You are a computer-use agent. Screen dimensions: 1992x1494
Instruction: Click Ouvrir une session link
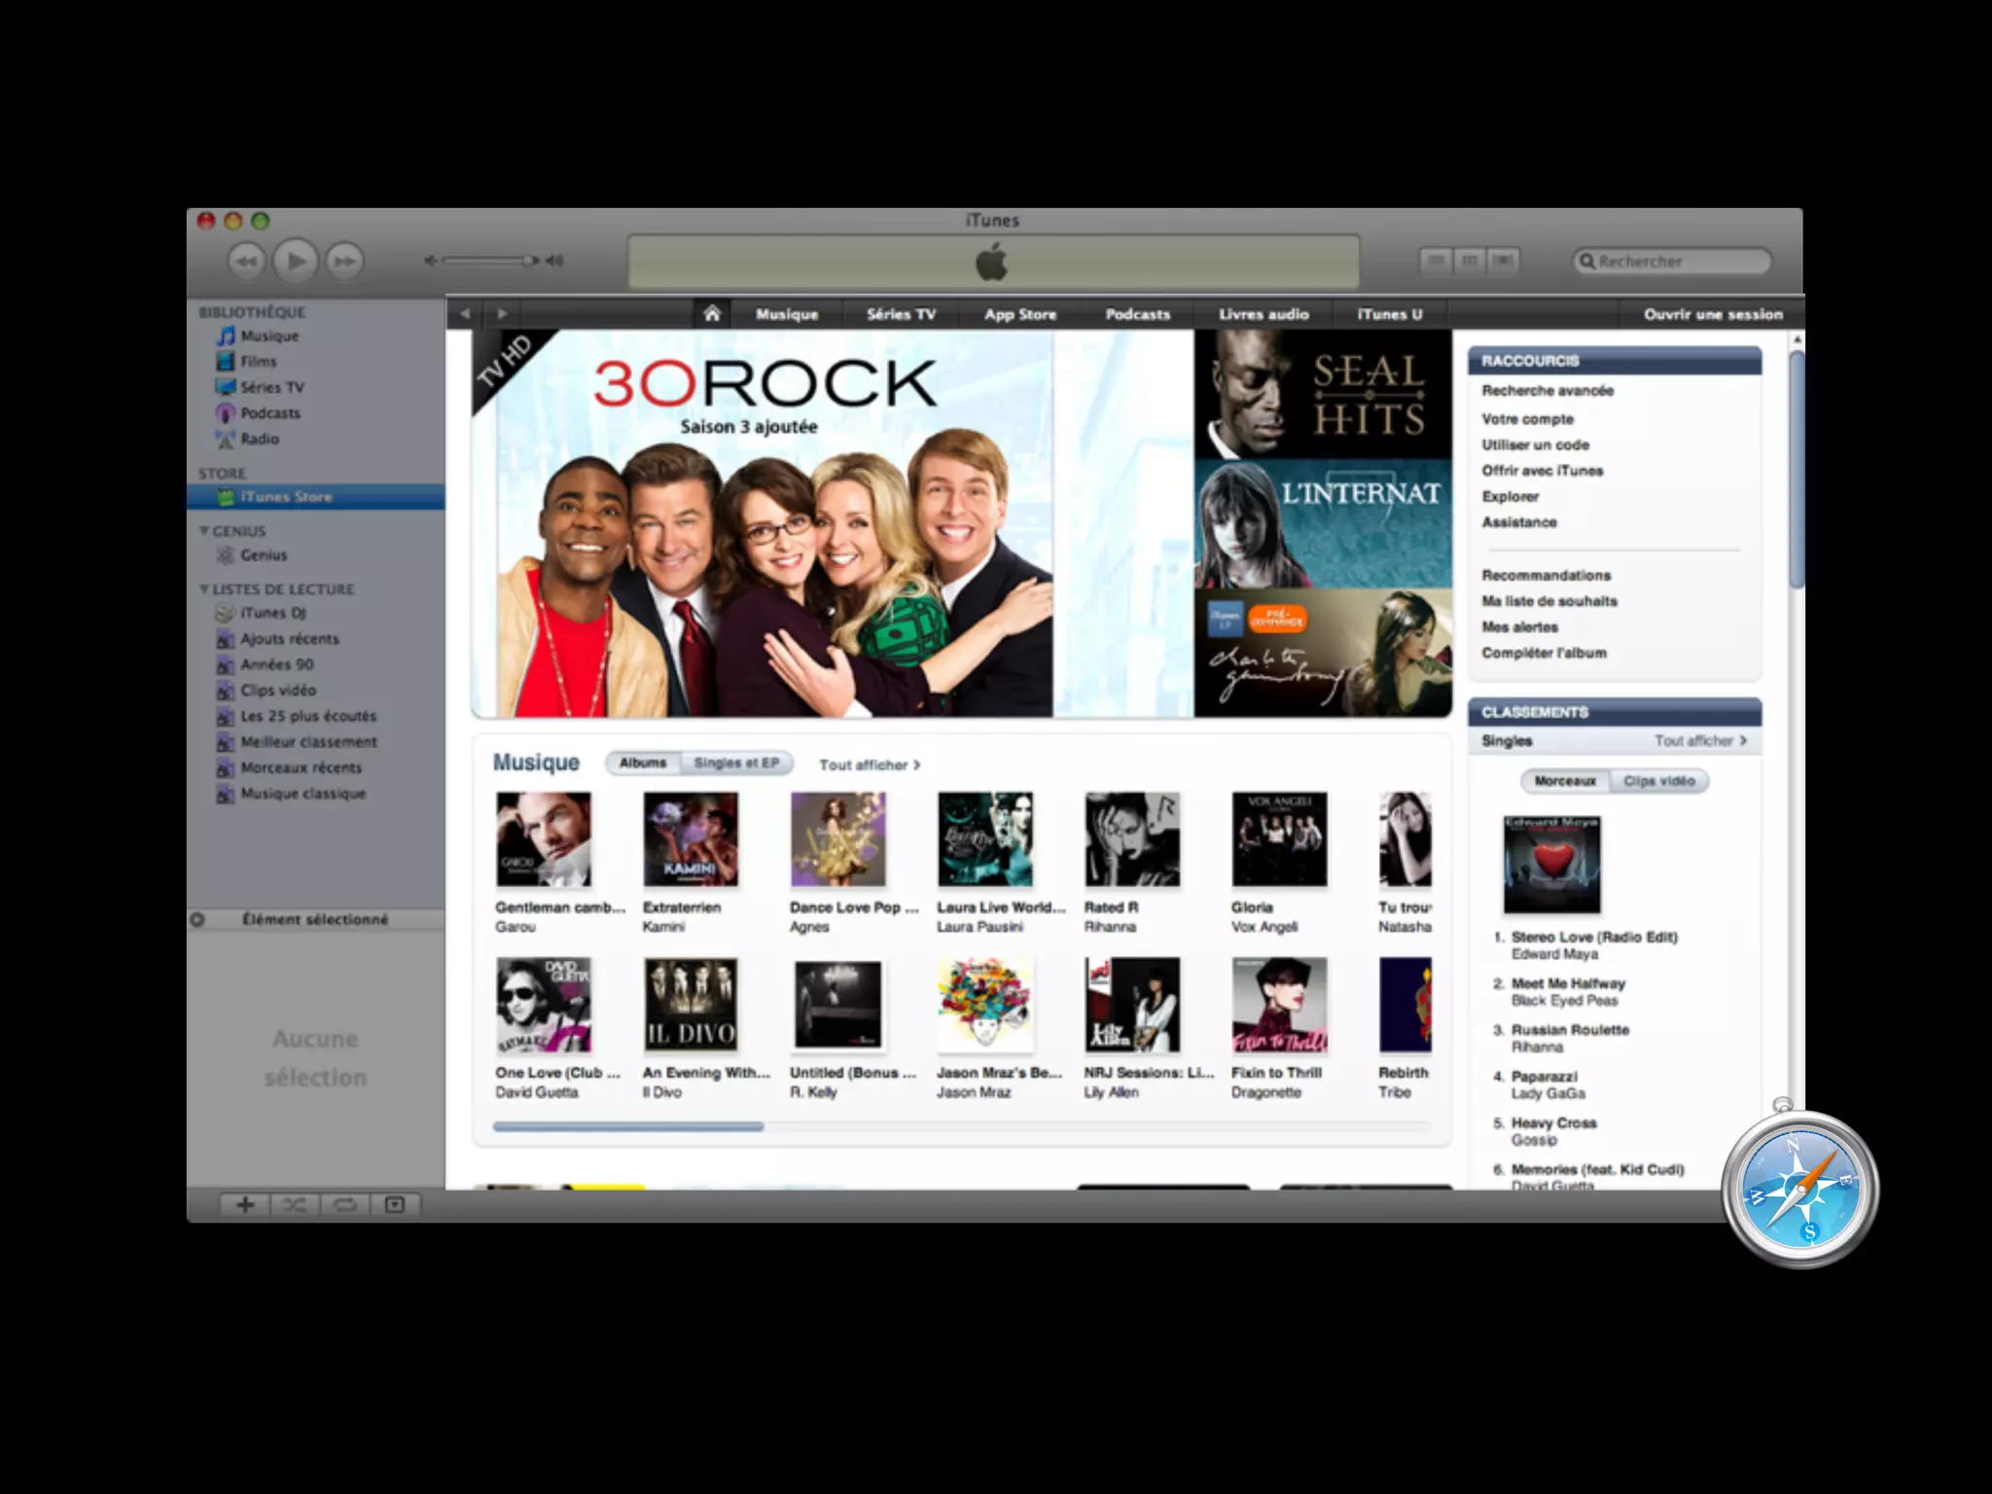1713,314
